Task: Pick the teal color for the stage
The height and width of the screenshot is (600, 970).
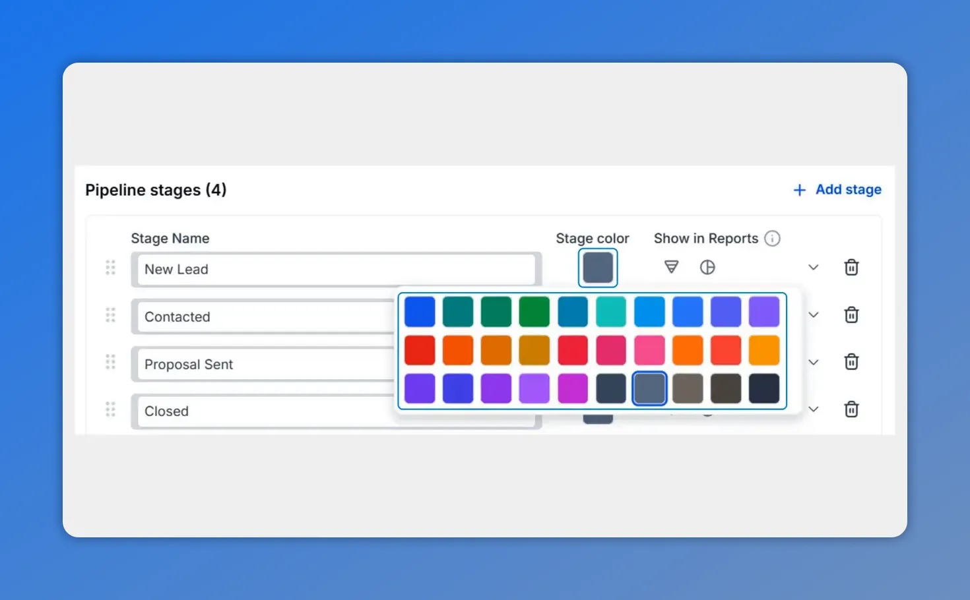Action: (x=458, y=311)
